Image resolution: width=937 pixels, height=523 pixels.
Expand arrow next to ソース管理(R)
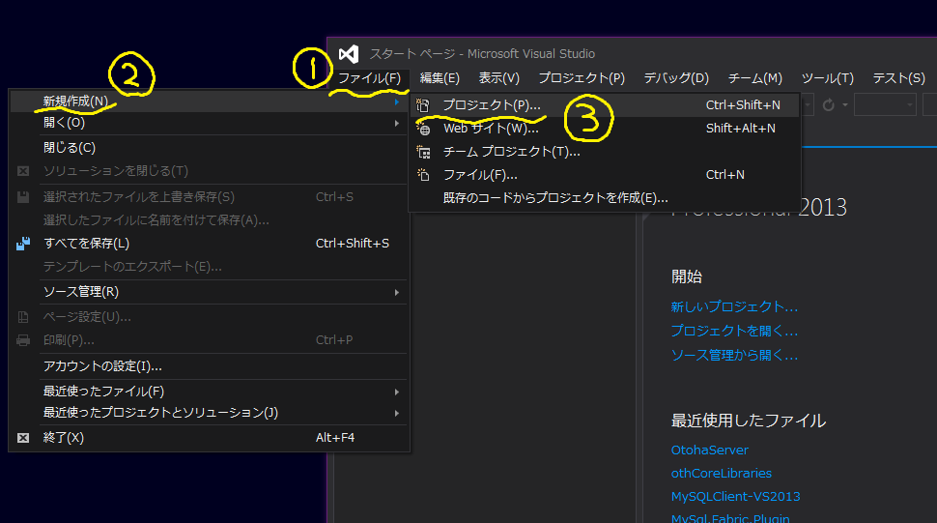tap(397, 292)
